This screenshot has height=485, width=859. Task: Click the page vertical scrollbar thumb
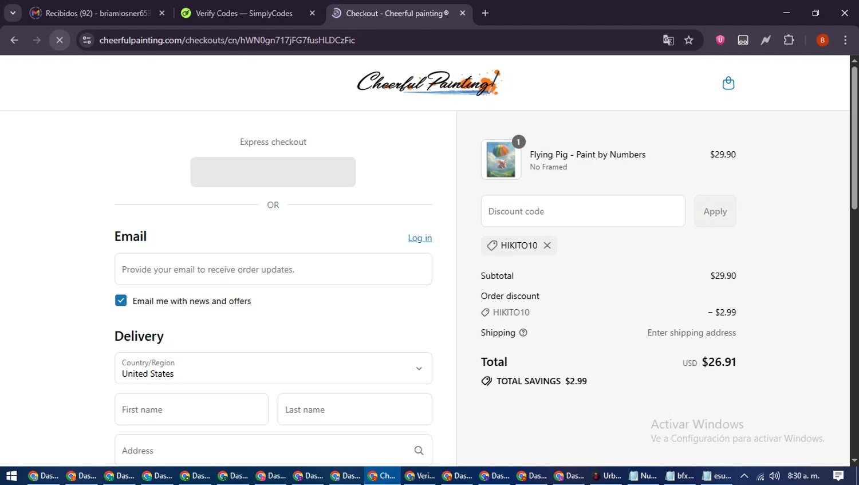click(854, 137)
